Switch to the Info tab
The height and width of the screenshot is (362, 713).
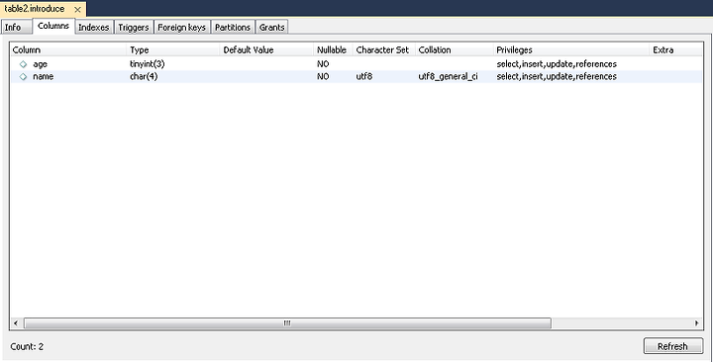[x=17, y=28]
